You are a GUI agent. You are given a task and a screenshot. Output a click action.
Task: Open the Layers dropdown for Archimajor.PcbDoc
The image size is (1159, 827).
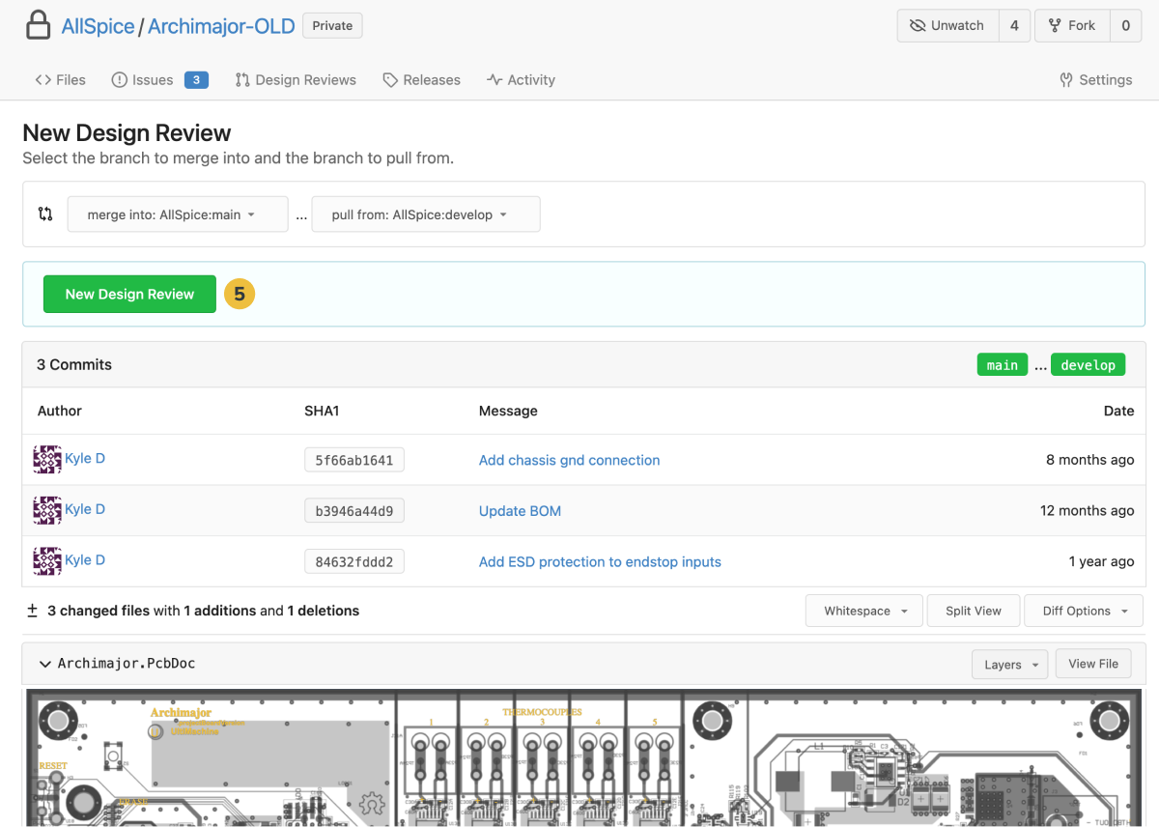click(x=1009, y=665)
